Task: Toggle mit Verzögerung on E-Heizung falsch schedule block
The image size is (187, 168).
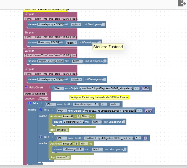Action: [x=100, y=43]
